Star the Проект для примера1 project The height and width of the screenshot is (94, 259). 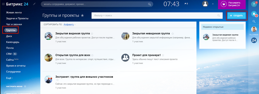163,55
